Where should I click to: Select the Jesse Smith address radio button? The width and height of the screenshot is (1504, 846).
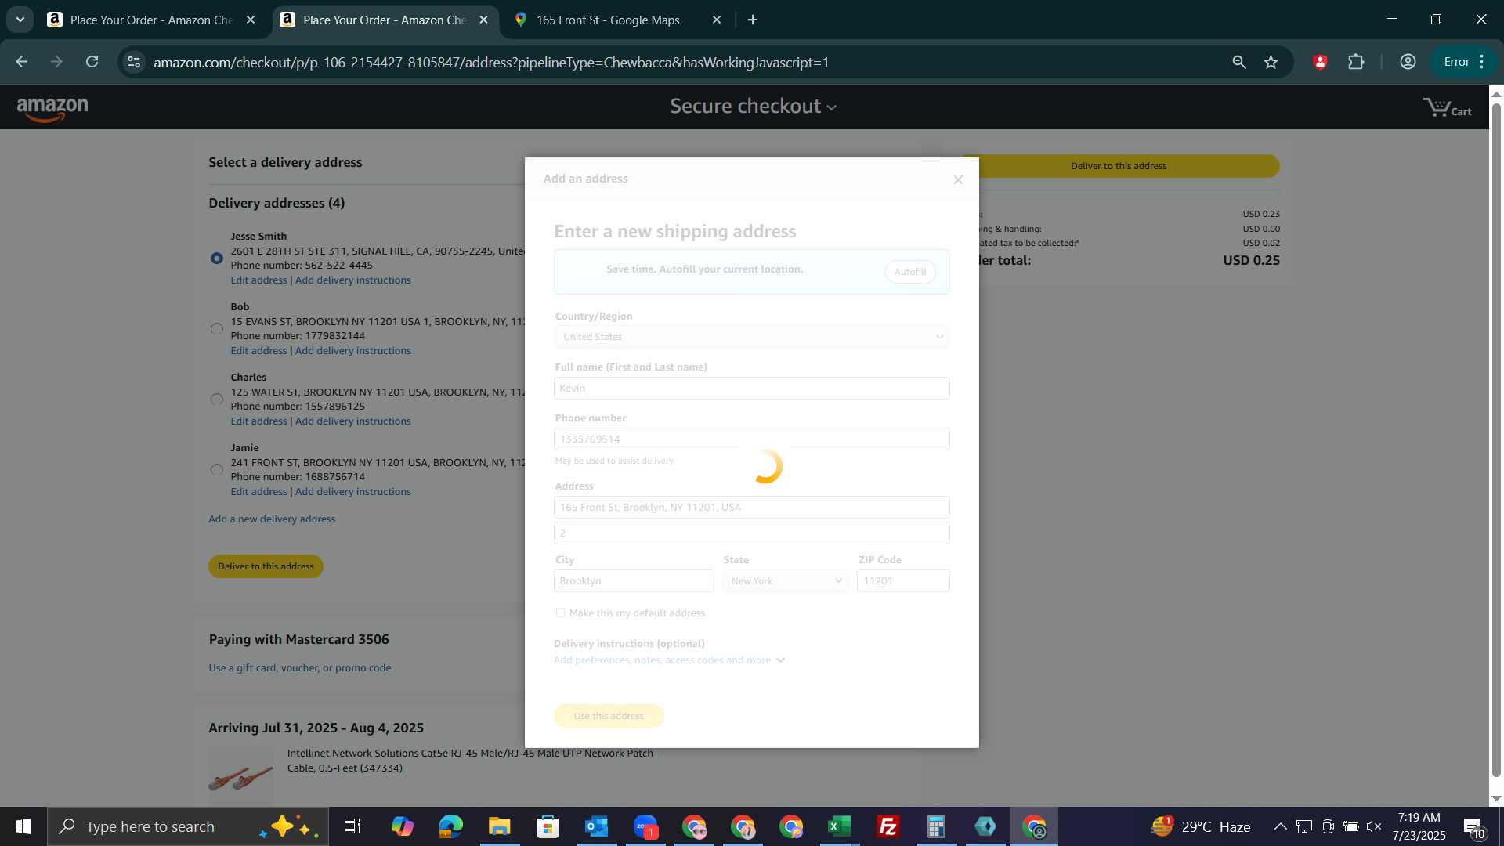tap(217, 258)
